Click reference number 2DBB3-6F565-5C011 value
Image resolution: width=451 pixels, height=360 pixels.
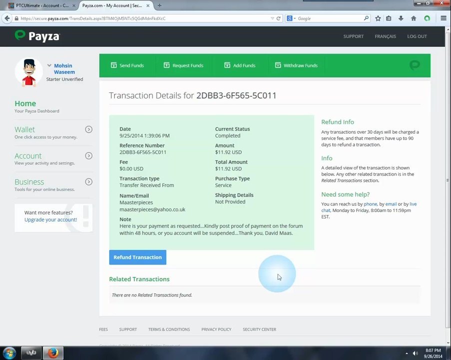(x=143, y=152)
